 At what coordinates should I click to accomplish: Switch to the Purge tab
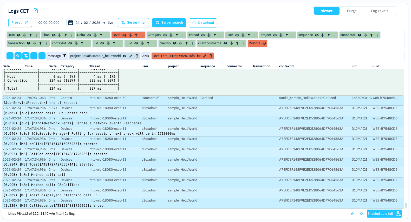(351, 11)
